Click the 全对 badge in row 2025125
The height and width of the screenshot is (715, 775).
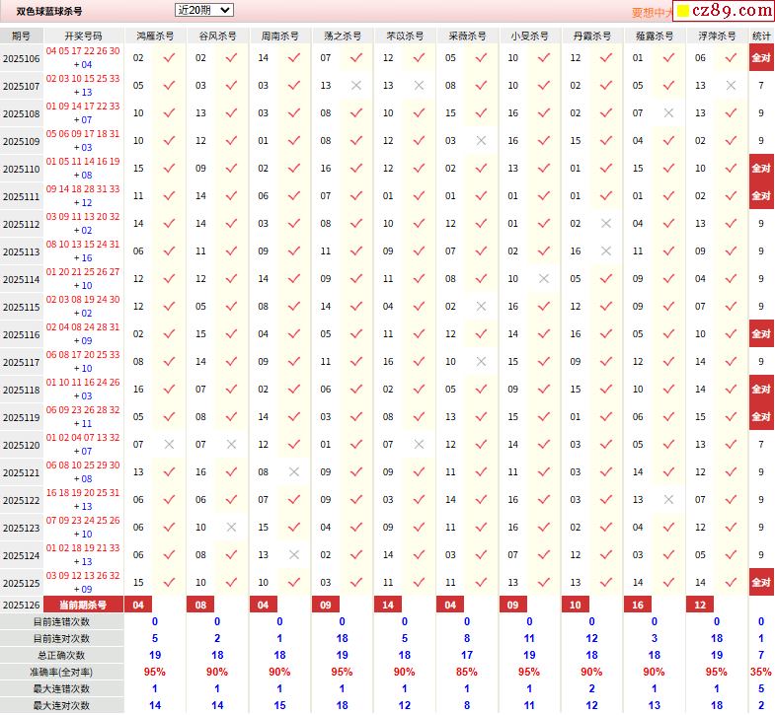point(761,583)
